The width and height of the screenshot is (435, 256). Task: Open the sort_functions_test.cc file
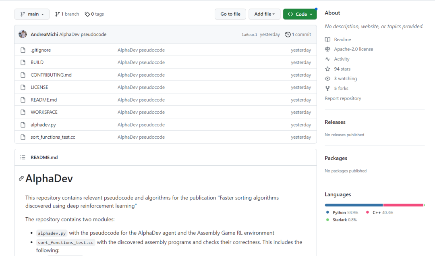coord(53,137)
